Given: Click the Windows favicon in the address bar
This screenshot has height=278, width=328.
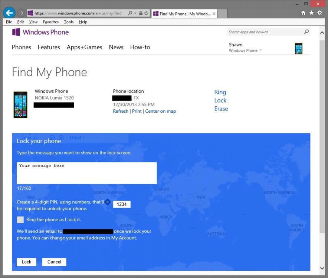Looking at the screenshot, I should coord(30,13).
